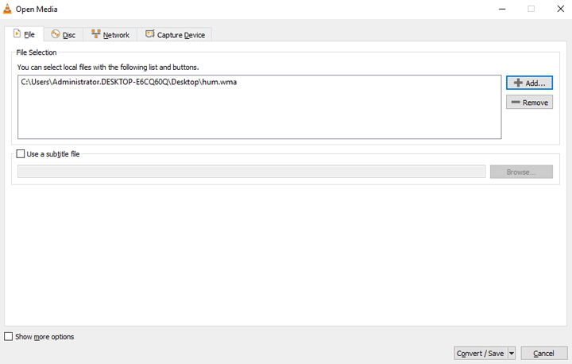
Task: Click the greyed-out Browse... button
Action: tap(521, 172)
